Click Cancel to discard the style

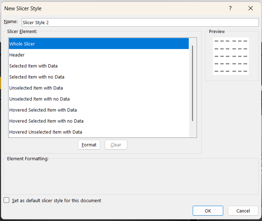pos(243,211)
